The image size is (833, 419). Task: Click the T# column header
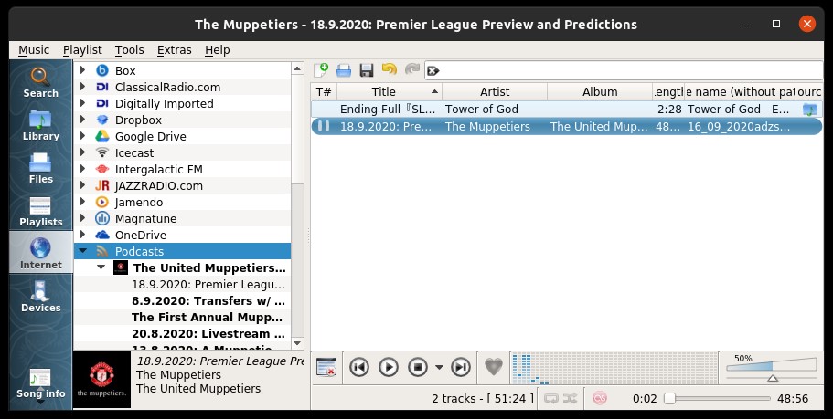tap(324, 92)
